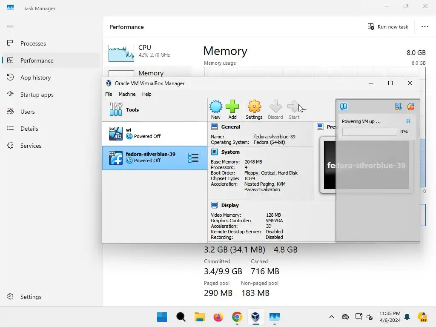Viewport: 436px width, 327px height.
Task: Select Tools in the VirtualBox sidebar
Action: point(155,109)
